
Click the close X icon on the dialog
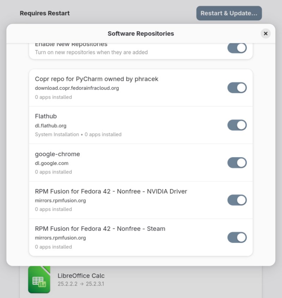(x=265, y=34)
